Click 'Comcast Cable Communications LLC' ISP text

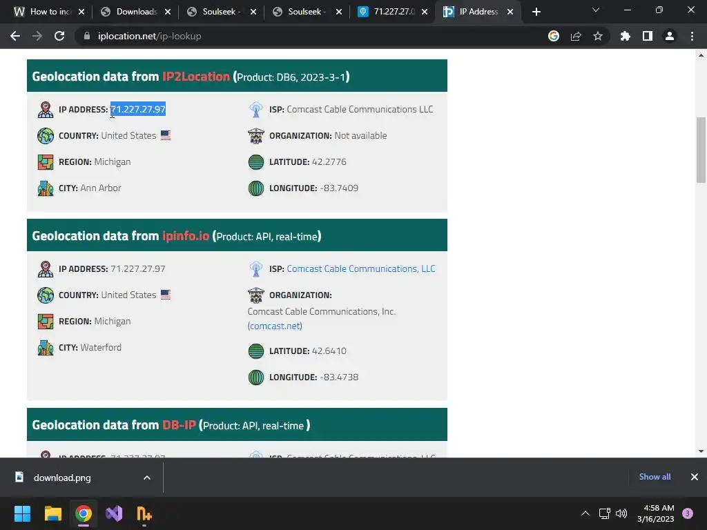coord(360,109)
